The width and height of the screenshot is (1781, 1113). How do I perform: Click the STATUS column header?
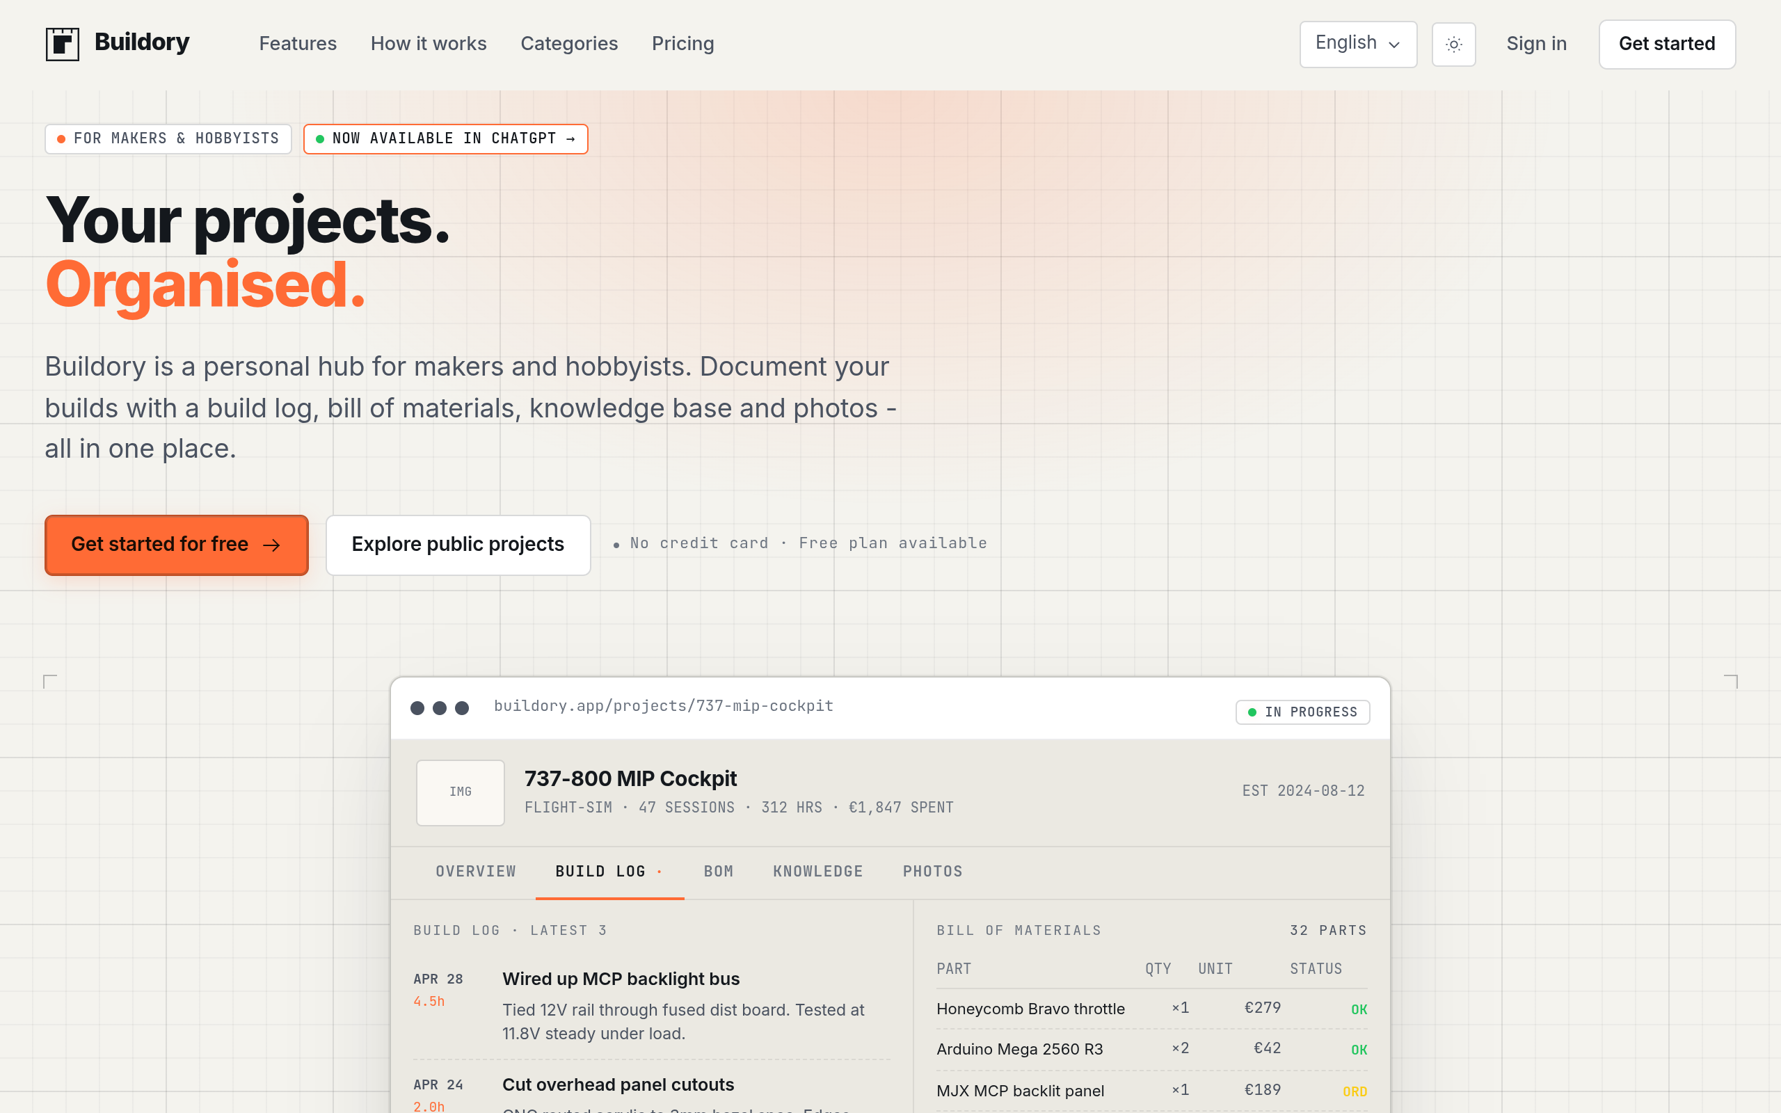1315,969
